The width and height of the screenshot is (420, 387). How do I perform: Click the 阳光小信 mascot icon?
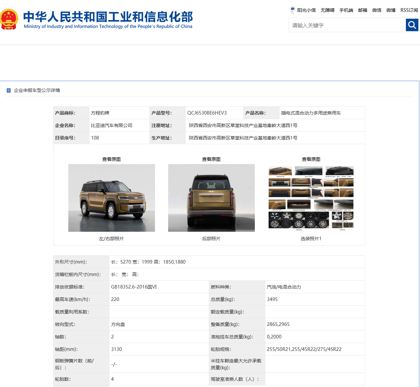coord(292,10)
